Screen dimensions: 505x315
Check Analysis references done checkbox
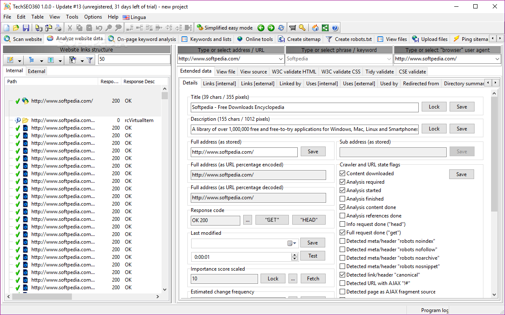[342, 216]
